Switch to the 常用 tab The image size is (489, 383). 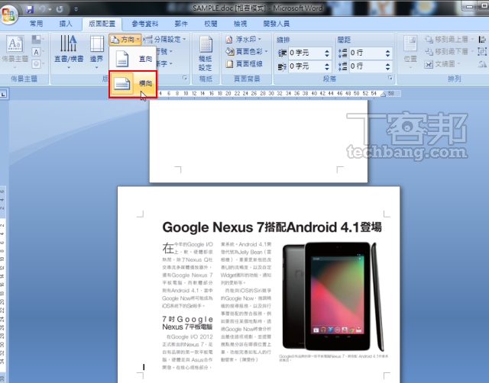[36, 24]
